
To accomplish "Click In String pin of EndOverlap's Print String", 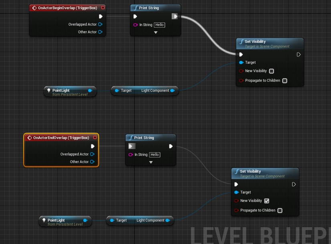I will tap(131, 155).
